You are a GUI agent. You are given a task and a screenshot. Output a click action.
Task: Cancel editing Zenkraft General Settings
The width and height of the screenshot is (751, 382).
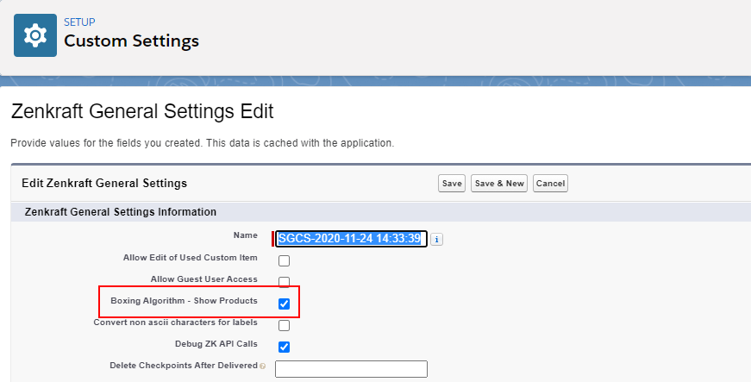550,184
